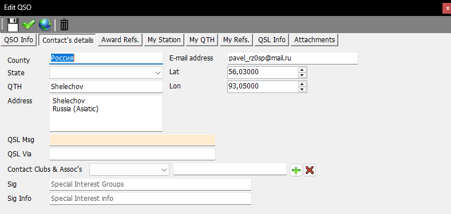Click the trash can delete icon
451x214 pixels.
click(65, 25)
